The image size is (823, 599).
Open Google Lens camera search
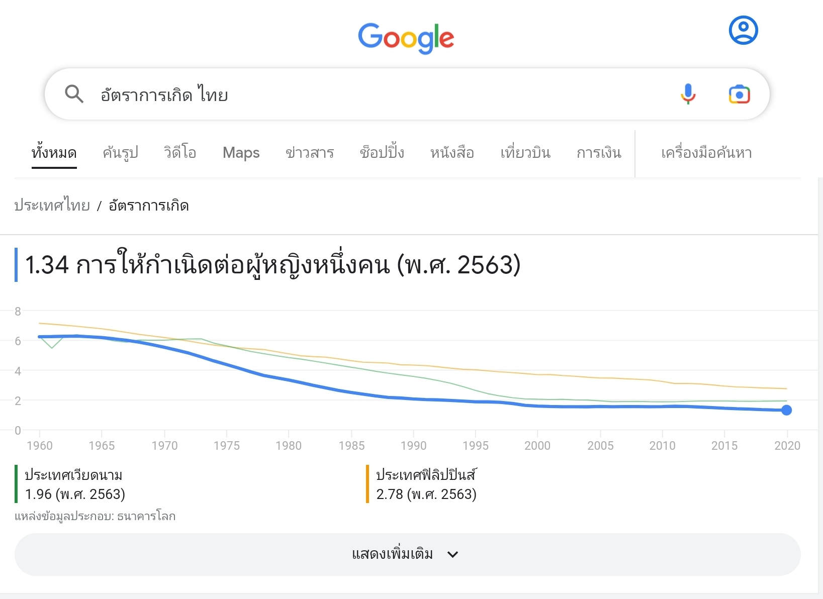tap(739, 94)
